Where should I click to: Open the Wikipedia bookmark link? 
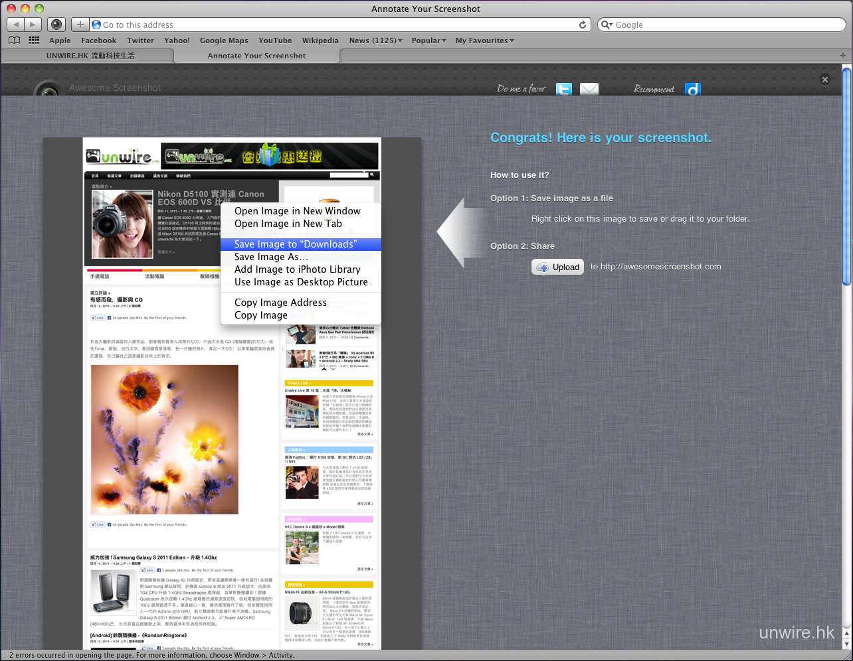(320, 40)
